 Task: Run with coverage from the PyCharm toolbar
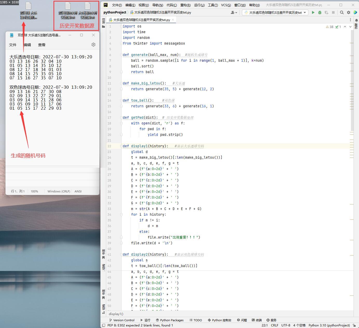click(327, 12)
